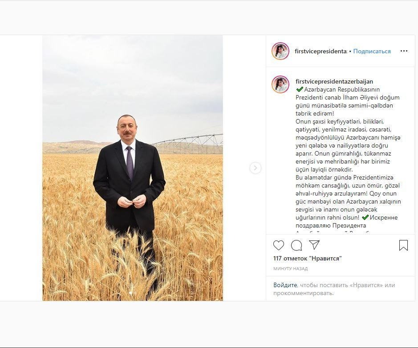Like the post with the heart icon

pyautogui.click(x=279, y=245)
